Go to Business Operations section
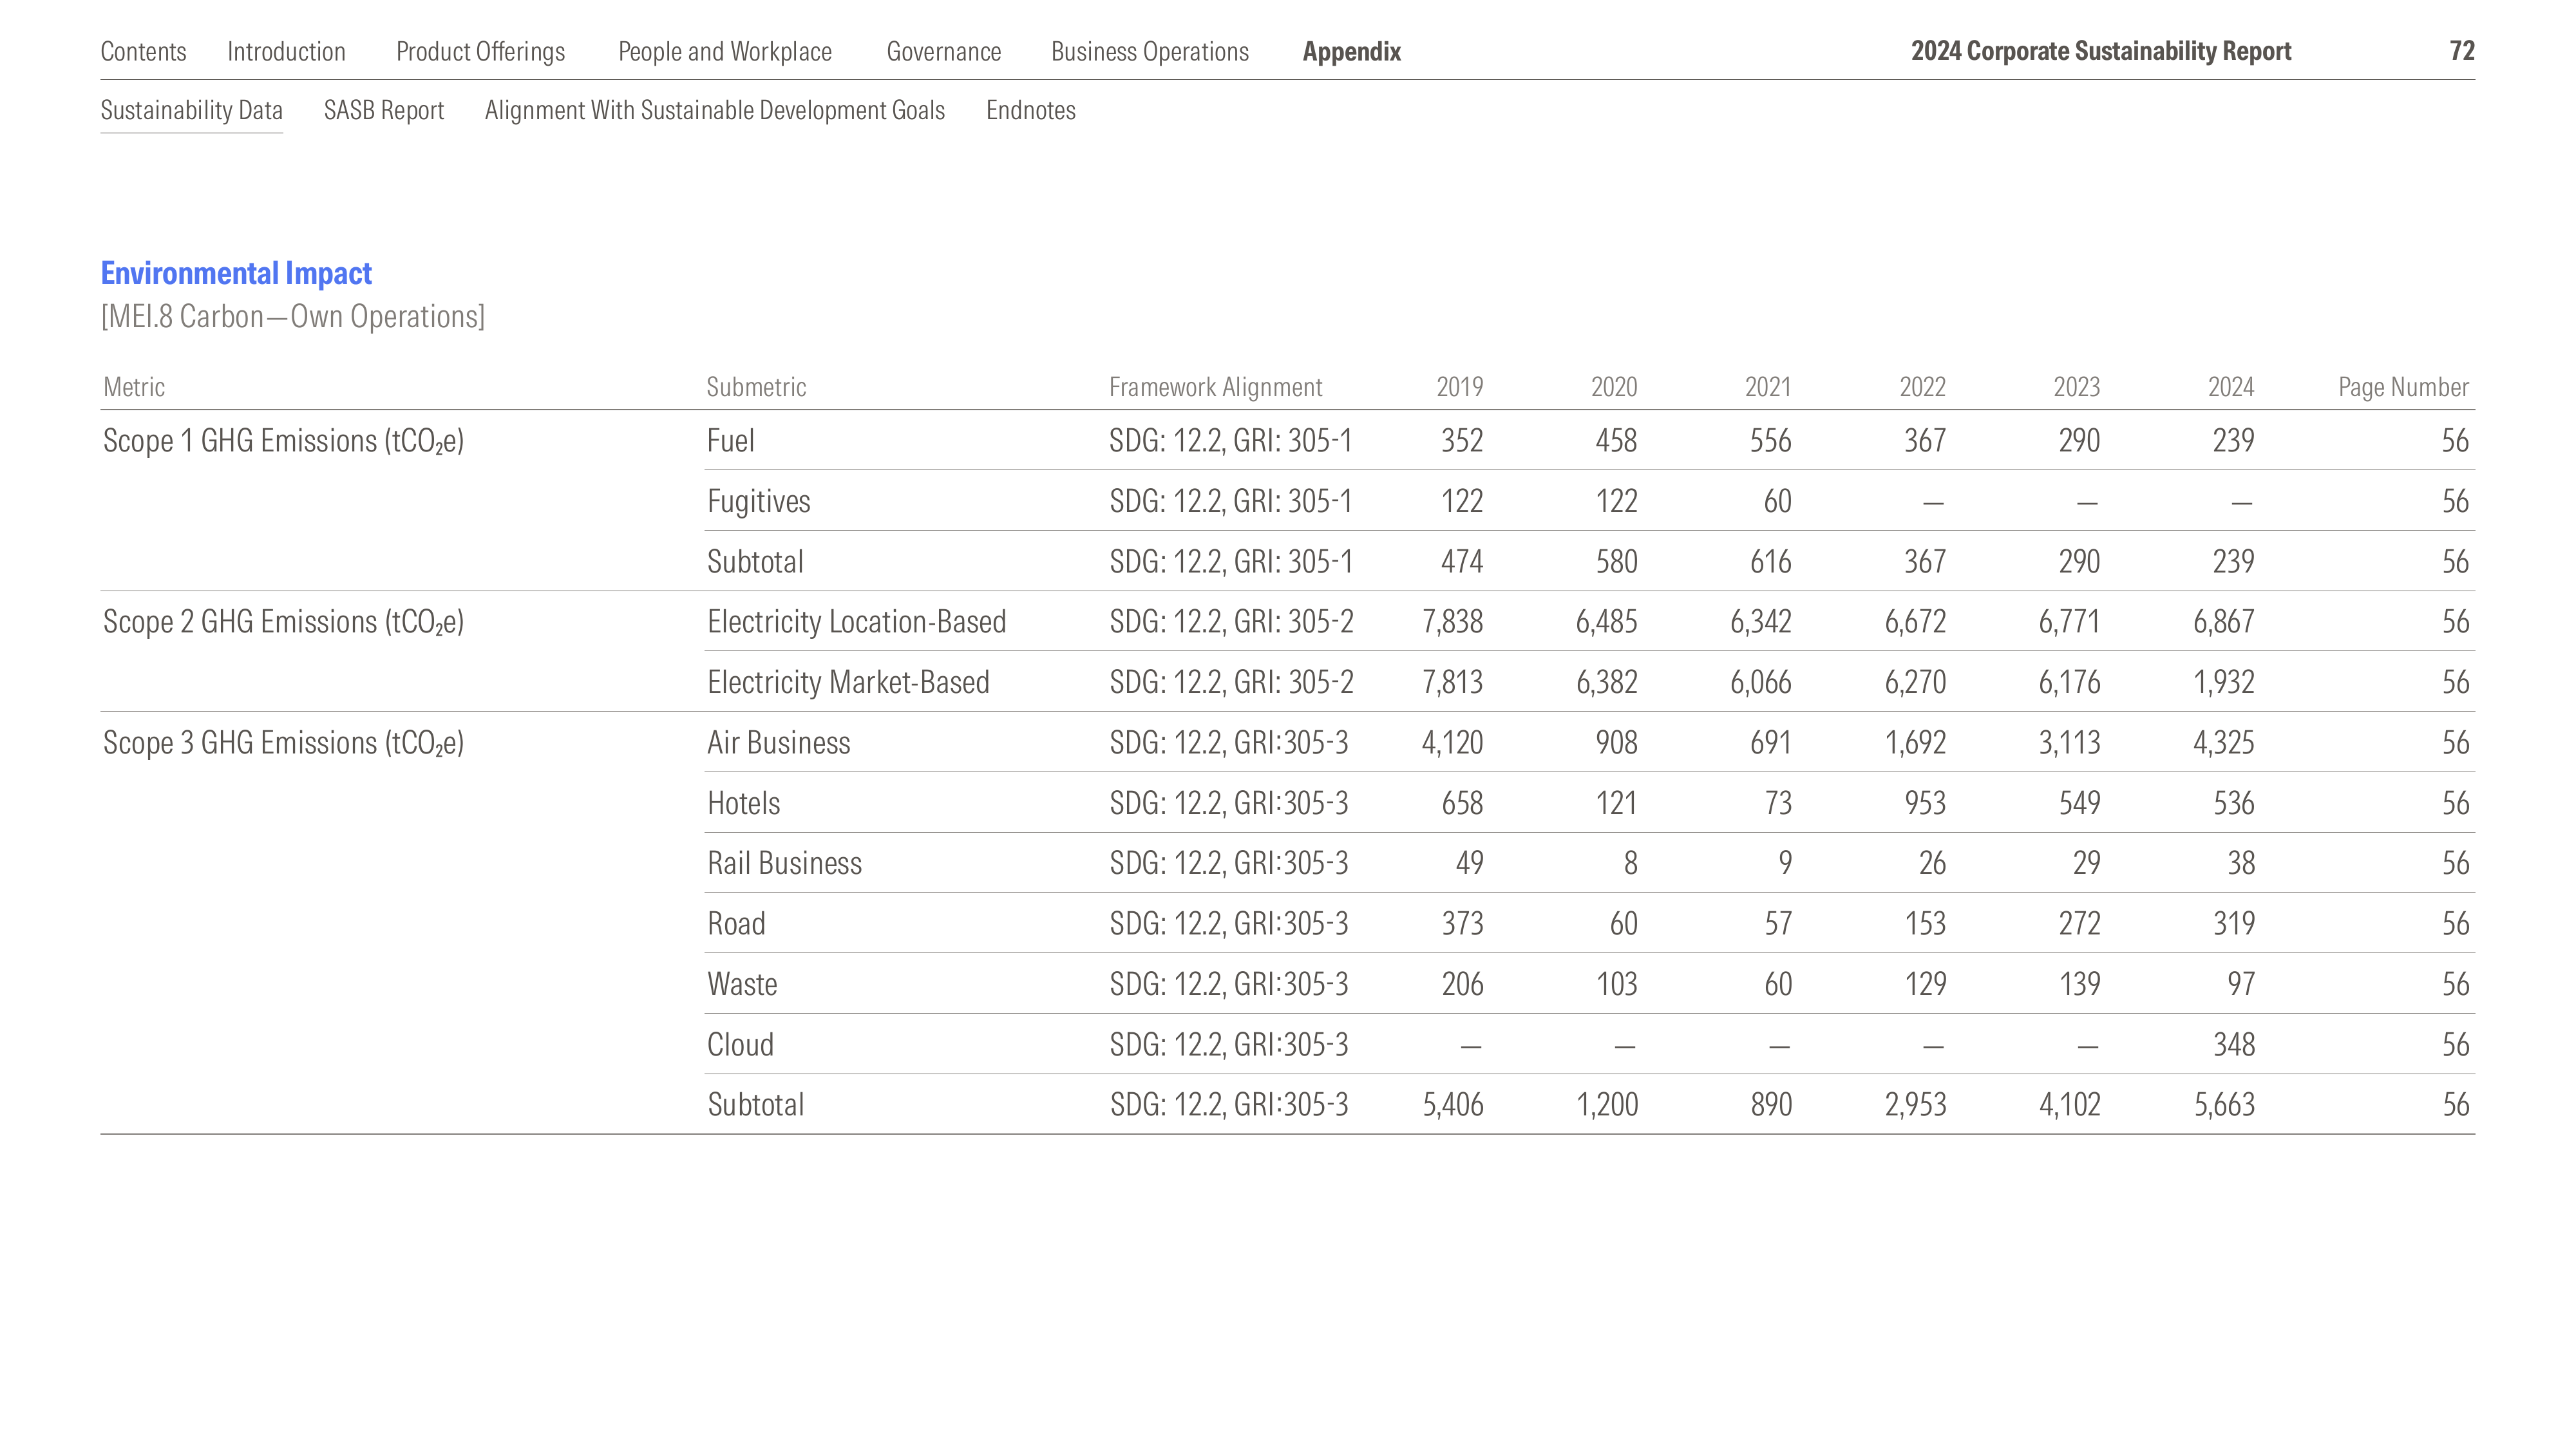 (x=1150, y=51)
